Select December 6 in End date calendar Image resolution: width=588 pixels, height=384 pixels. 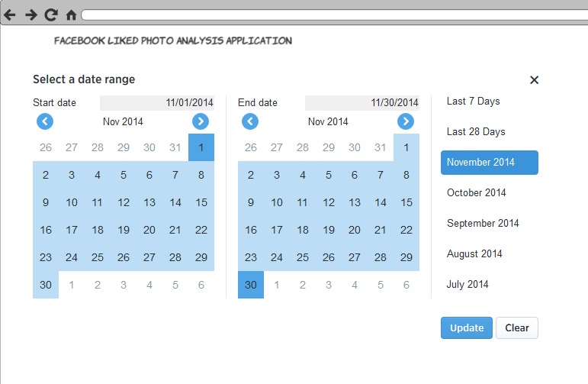(406, 285)
